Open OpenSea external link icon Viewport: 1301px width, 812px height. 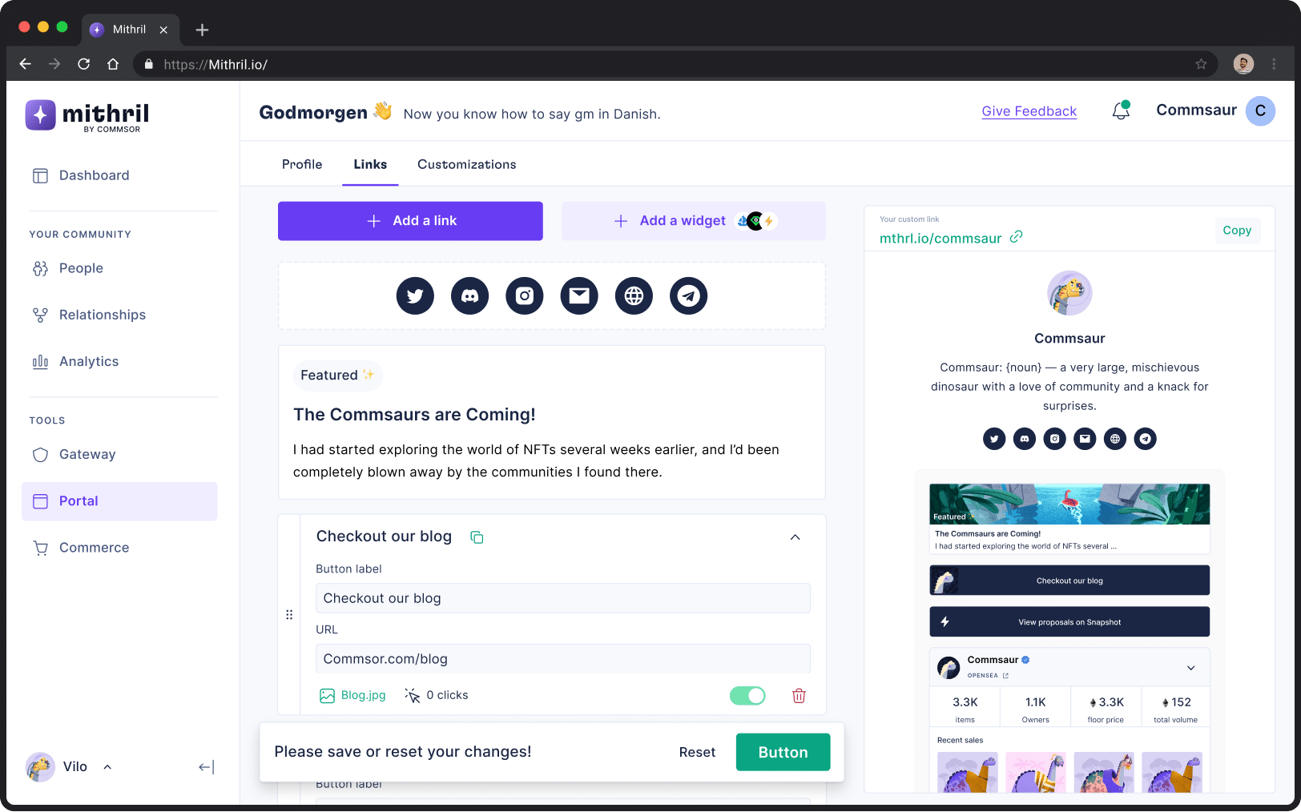click(x=1005, y=676)
